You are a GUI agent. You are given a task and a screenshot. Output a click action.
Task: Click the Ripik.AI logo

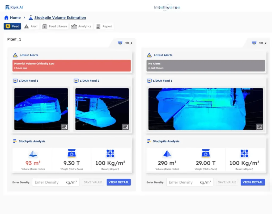tap(14, 7)
